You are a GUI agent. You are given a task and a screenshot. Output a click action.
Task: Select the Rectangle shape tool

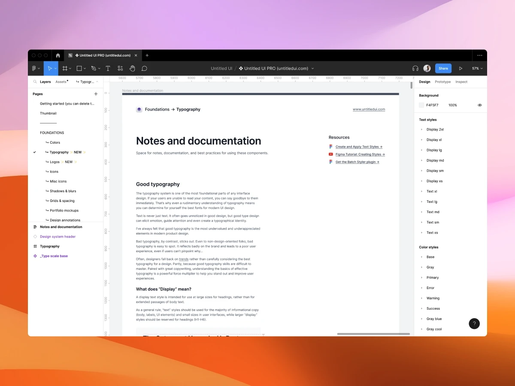click(79, 68)
